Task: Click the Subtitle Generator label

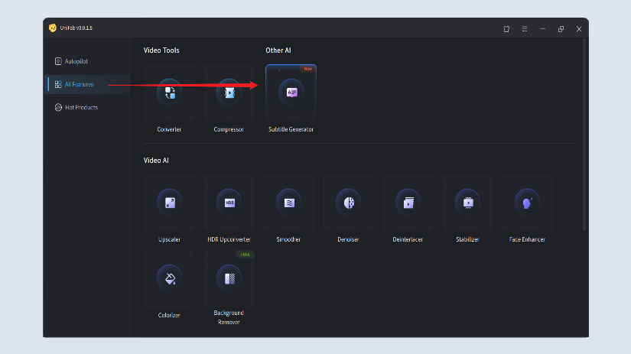Action: pyautogui.click(x=291, y=129)
